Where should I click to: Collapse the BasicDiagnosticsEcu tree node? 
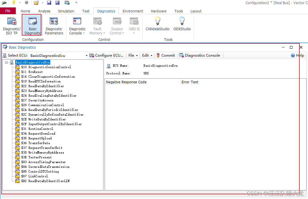tap(6, 63)
